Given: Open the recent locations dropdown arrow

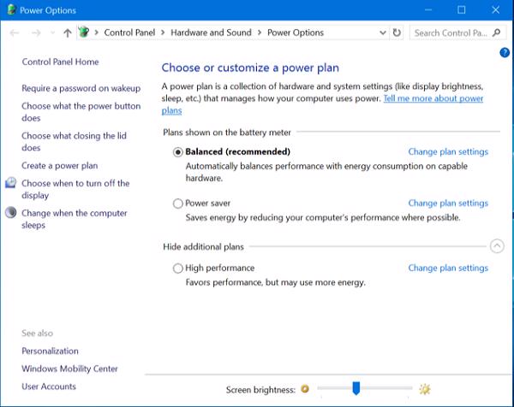Looking at the screenshot, I should [x=52, y=32].
